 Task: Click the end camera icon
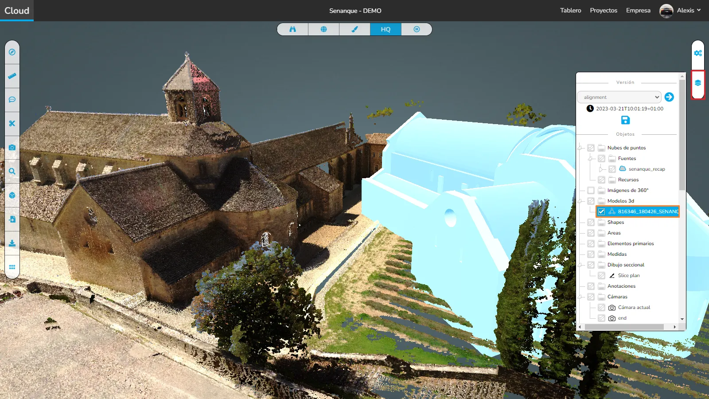click(612, 318)
